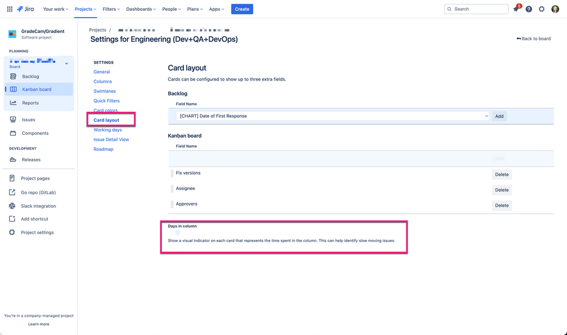Viewport: 567px width, 335px height.
Task: Expand the Your work menu
Action: [x=56, y=9]
